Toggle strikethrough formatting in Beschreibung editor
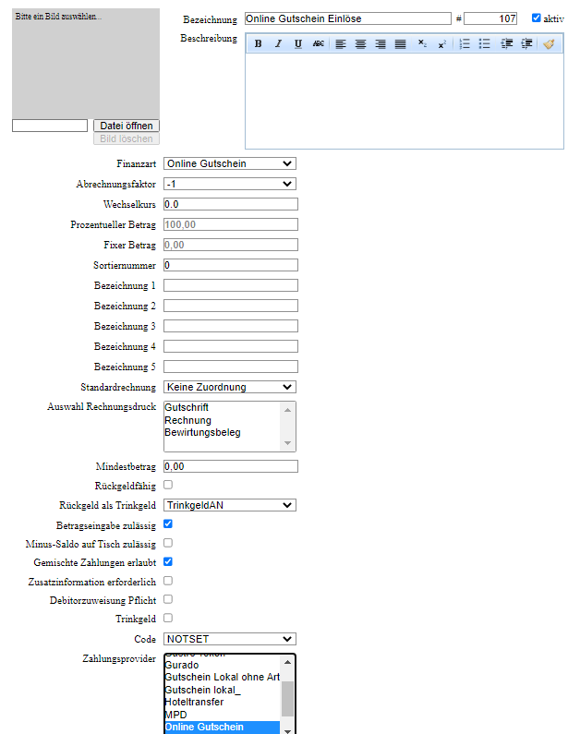The image size is (568, 734). point(319,43)
